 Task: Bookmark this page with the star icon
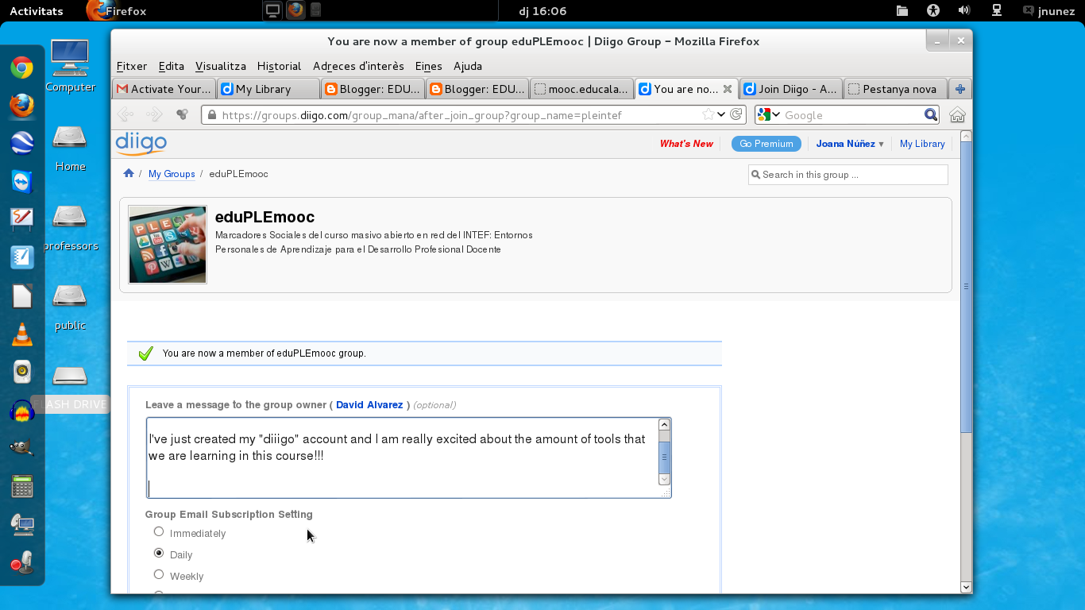[708, 114]
